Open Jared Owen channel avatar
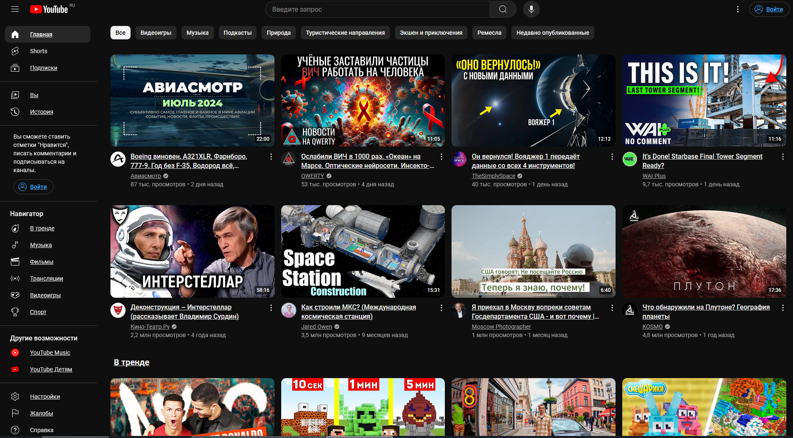 pyautogui.click(x=289, y=310)
